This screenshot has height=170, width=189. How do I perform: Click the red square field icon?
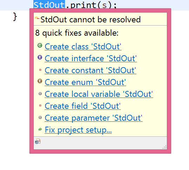pyautogui.click(x=40, y=106)
